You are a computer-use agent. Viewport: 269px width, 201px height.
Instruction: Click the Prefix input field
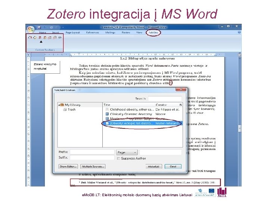pos(92,152)
